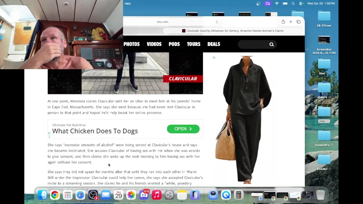Open Launchpad in the Dock
Image resolution: width=363 pixels, height=204 pixels.
pyautogui.click(x=67, y=195)
